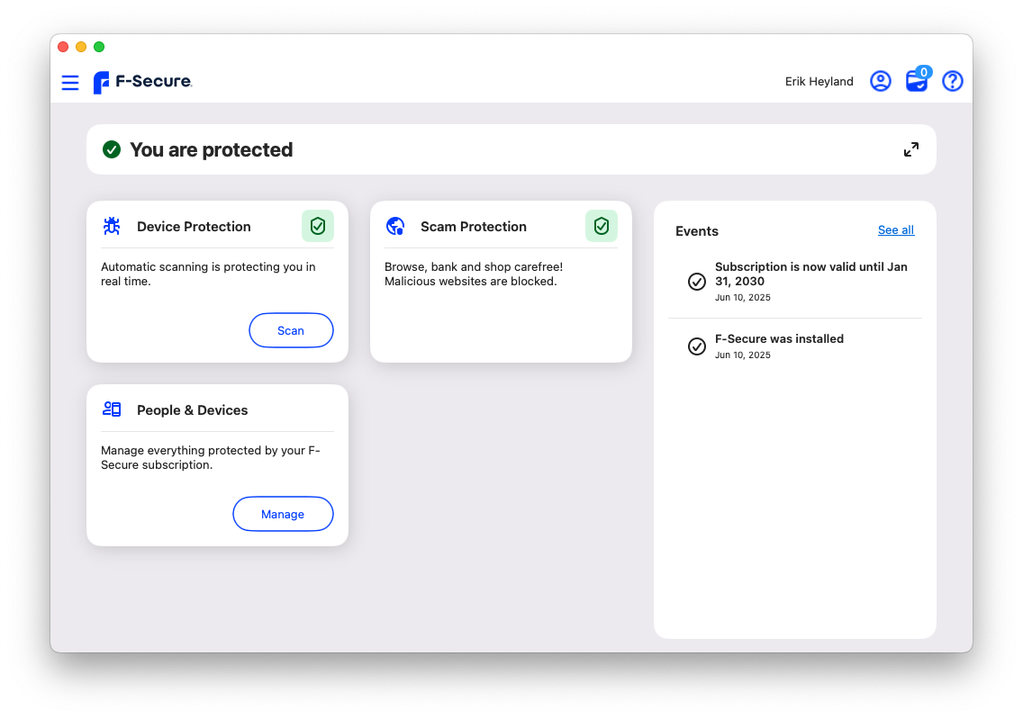Expand the protection status banner
This screenshot has width=1023, height=719.
pos(911,149)
